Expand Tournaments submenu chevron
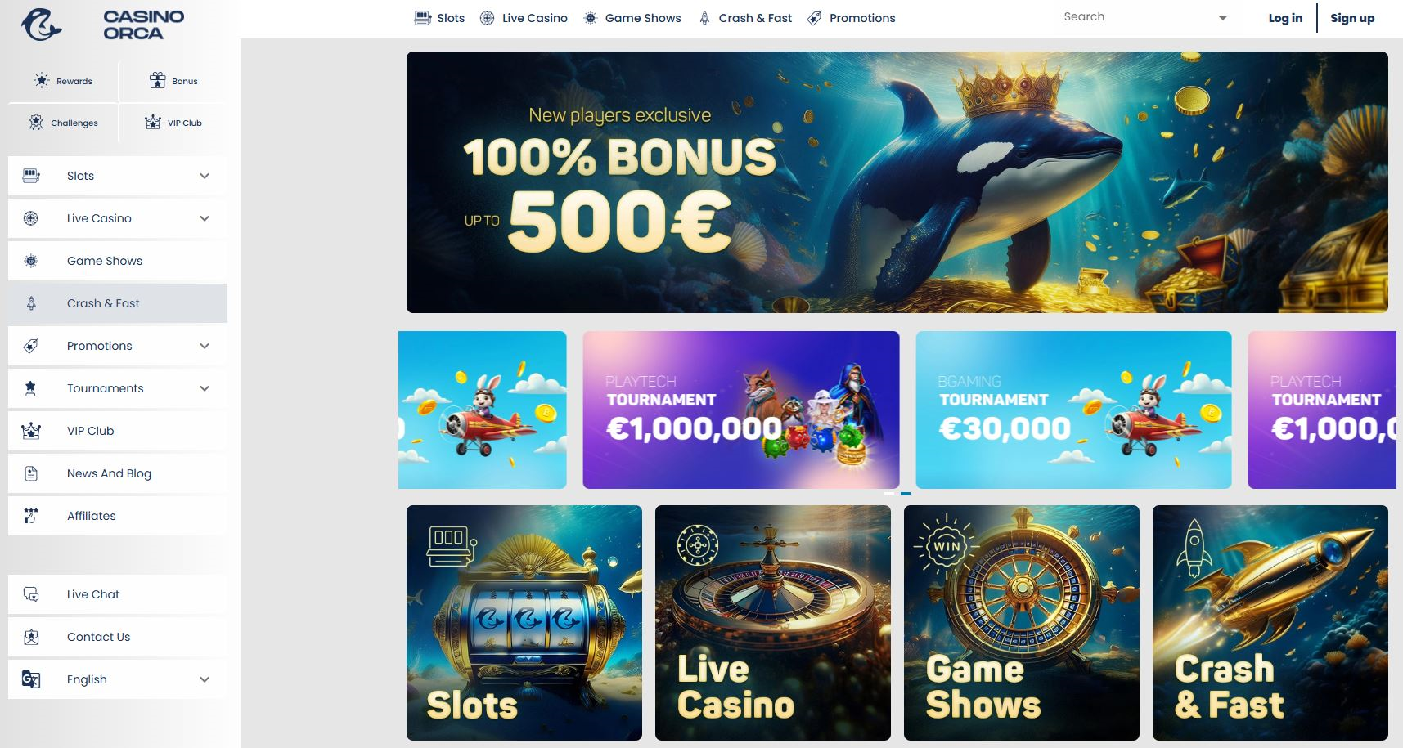The image size is (1403, 748). pos(205,388)
